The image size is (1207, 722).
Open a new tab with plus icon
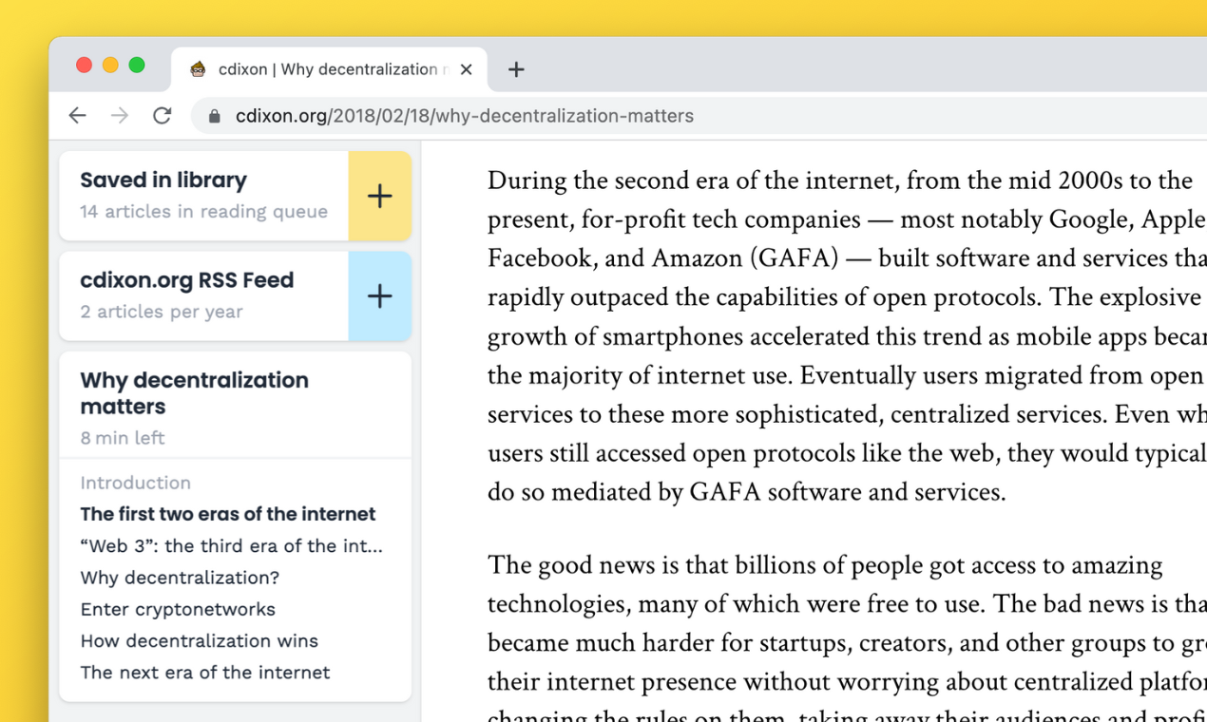516,69
